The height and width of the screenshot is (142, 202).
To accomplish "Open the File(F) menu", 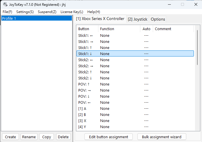I will tap(7, 12).
